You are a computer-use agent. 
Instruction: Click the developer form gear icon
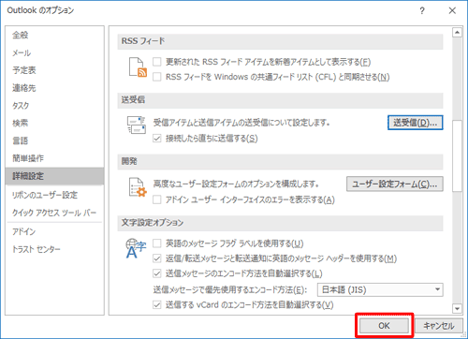coord(138,187)
